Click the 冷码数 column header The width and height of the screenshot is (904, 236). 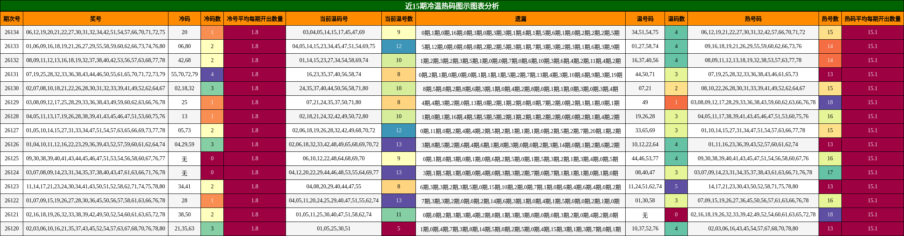(x=212, y=19)
